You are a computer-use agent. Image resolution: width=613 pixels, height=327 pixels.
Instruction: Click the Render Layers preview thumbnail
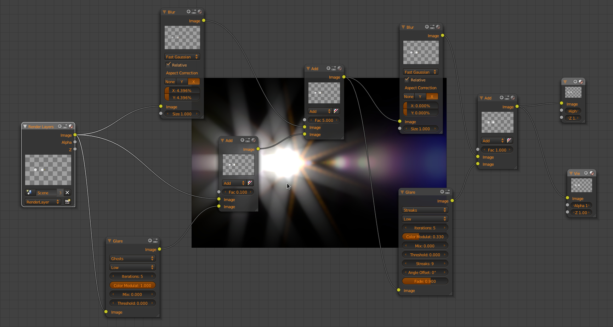pos(48,170)
